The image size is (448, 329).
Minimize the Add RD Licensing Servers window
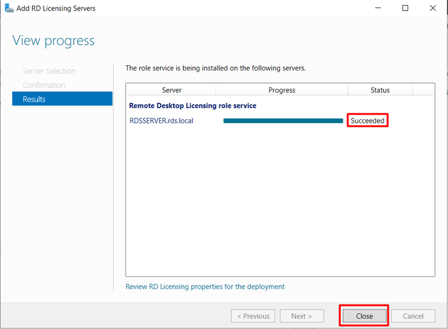[378, 8]
